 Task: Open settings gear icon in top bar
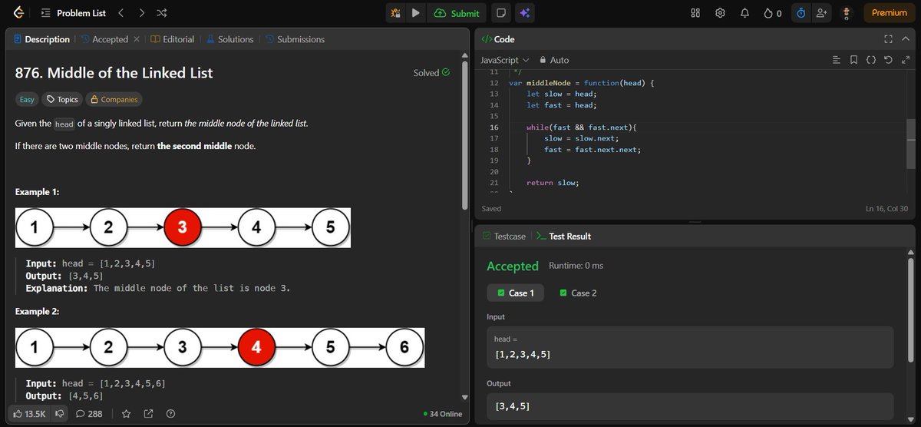(720, 13)
